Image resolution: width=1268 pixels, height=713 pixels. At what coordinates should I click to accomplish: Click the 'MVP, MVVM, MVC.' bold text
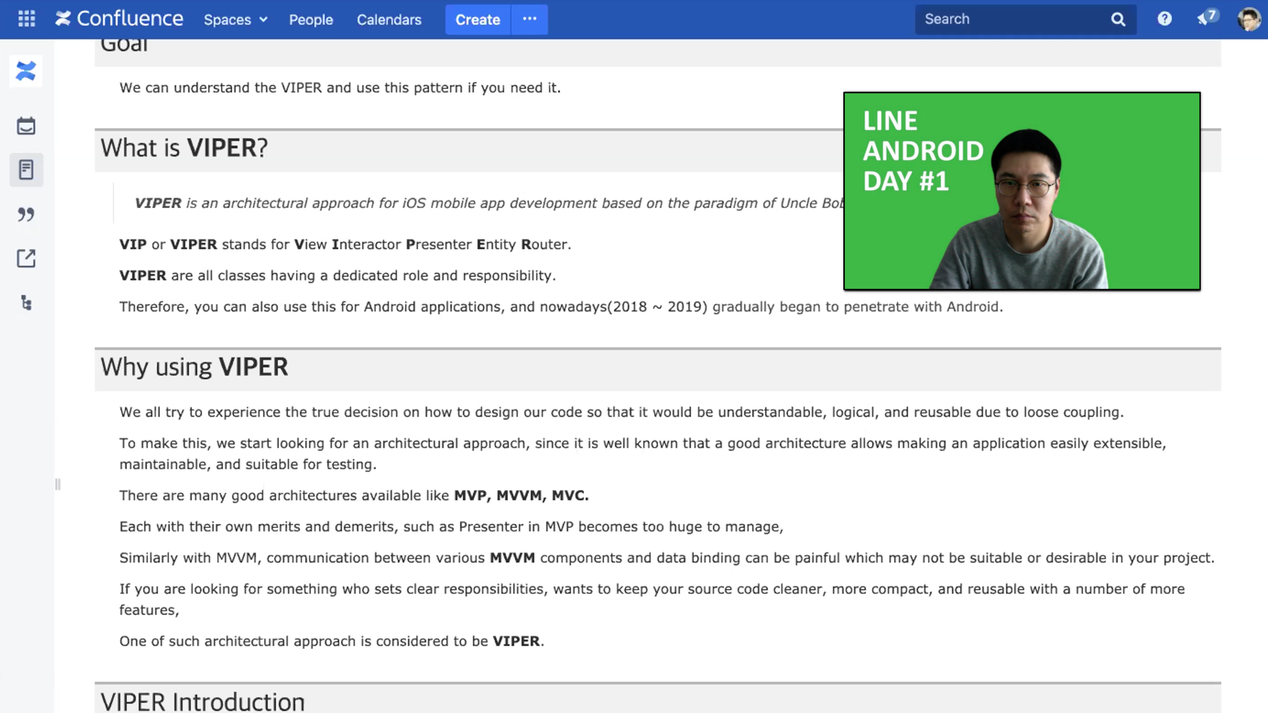[x=521, y=495]
